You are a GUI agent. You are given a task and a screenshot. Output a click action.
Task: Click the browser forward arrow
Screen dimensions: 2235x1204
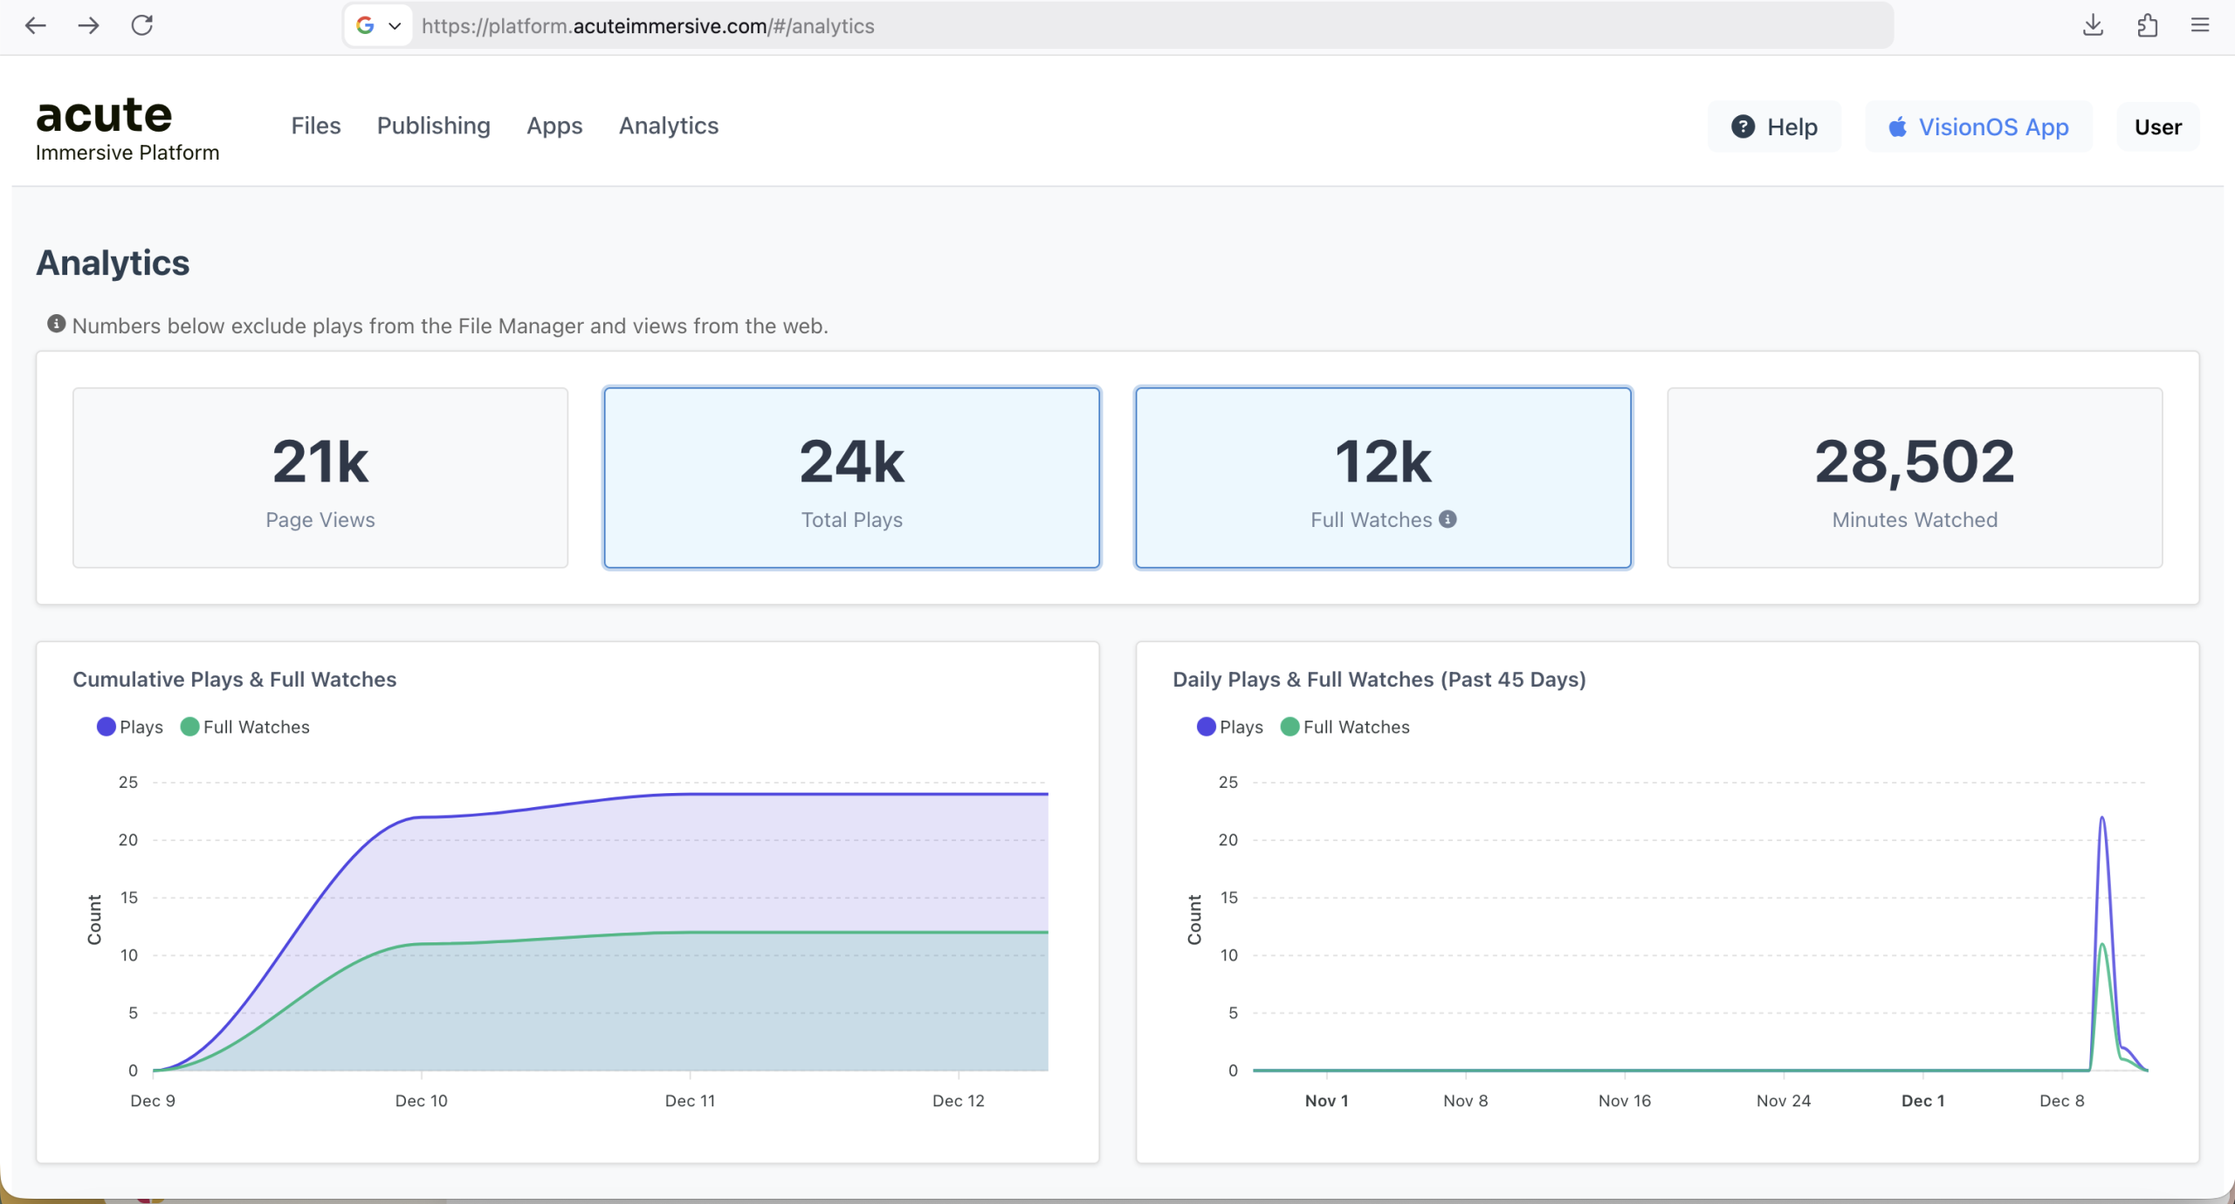(88, 25)
